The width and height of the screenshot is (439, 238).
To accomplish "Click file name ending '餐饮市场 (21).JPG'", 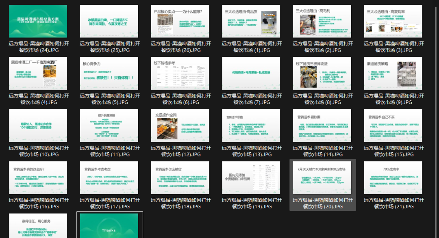I will (393, 203).
